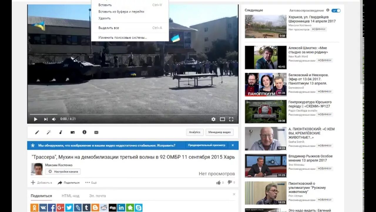
Task: Share on LinkedIn
Action: [x=121, y=208]
